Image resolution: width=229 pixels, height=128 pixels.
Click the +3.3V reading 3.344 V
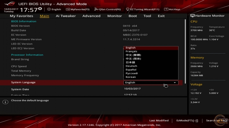[x=195, y=102]
